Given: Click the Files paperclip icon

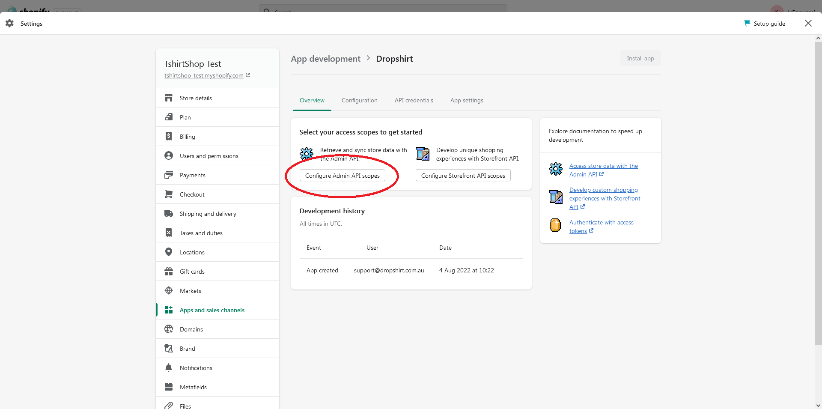Looking at the screenshot, I should (169, 406).
